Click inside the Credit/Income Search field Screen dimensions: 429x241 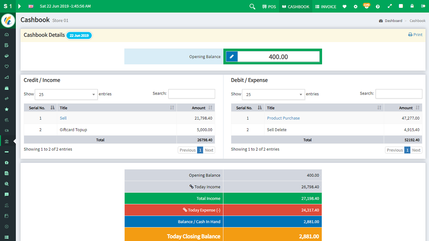tap(191, 94)
